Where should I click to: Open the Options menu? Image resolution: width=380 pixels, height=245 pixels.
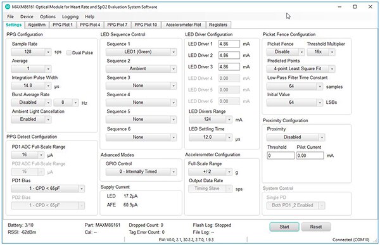(x=47, y=16)
